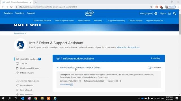
Task: Open the Products menu
Action: point(8,13)
